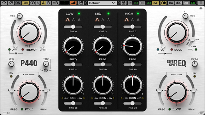Select the narrowest Q shape for HIGH band

138,20
